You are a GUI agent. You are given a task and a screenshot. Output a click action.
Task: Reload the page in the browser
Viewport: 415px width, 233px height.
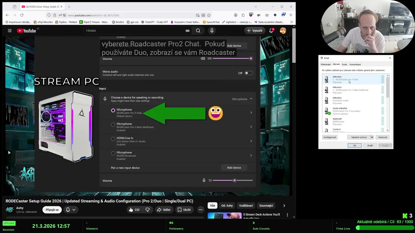click(22, 15)
